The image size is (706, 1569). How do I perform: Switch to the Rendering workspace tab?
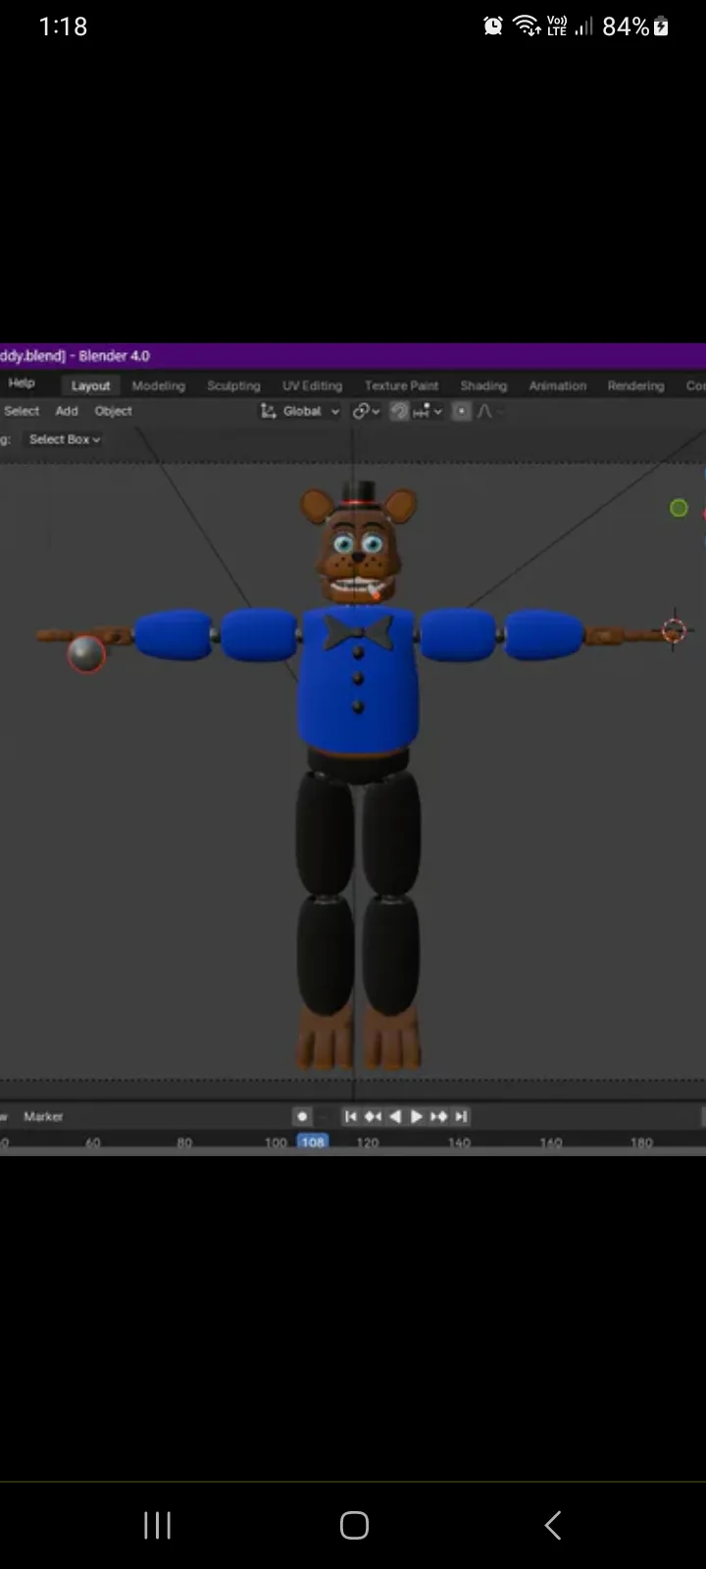(635, 385)
